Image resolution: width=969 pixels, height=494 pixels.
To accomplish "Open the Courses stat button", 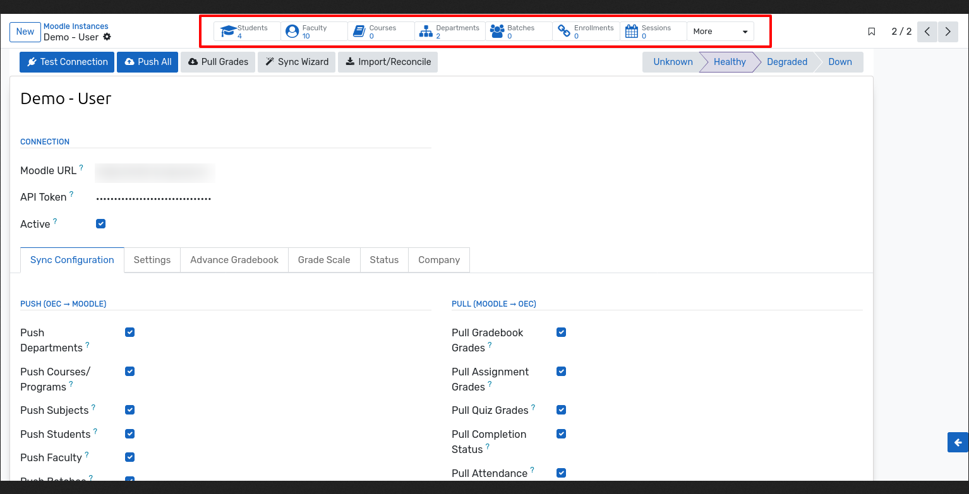I will click(x=381, y=32).
